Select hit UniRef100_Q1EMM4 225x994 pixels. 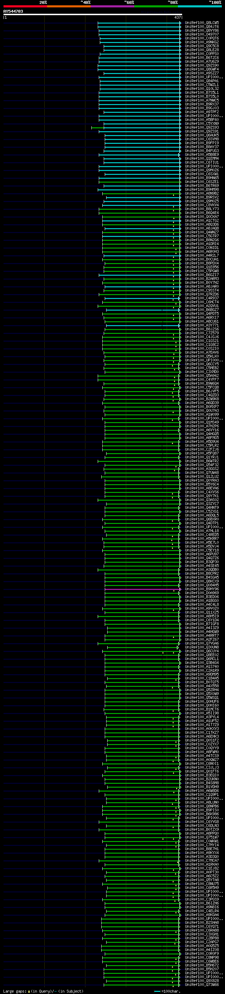point(202,159)
